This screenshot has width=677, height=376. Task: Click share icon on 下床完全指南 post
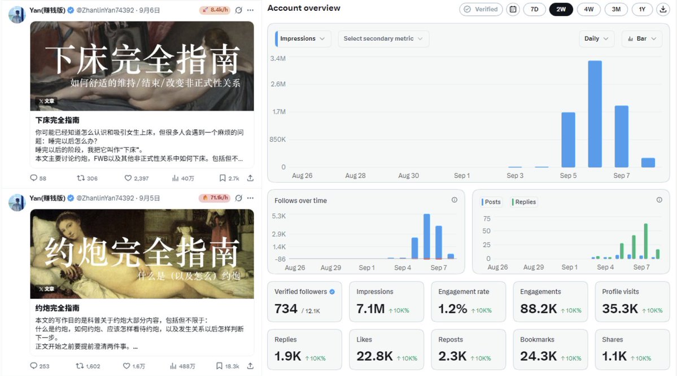(x=250, y=178)
